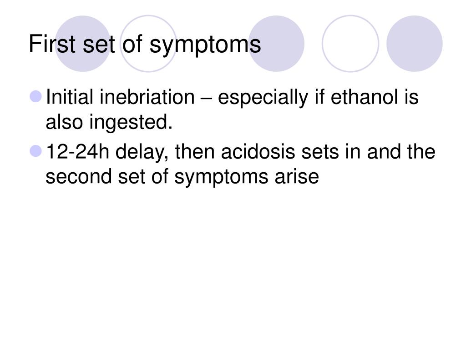The image size is (466, 349).
Task: Click the word "delay," in the second bullet
Action: click(x=142, y=152)
